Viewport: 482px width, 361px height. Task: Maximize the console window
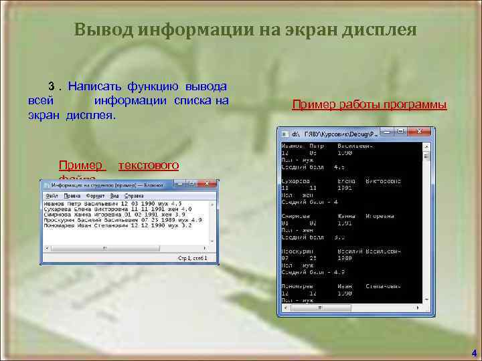[x=400, y=132]
